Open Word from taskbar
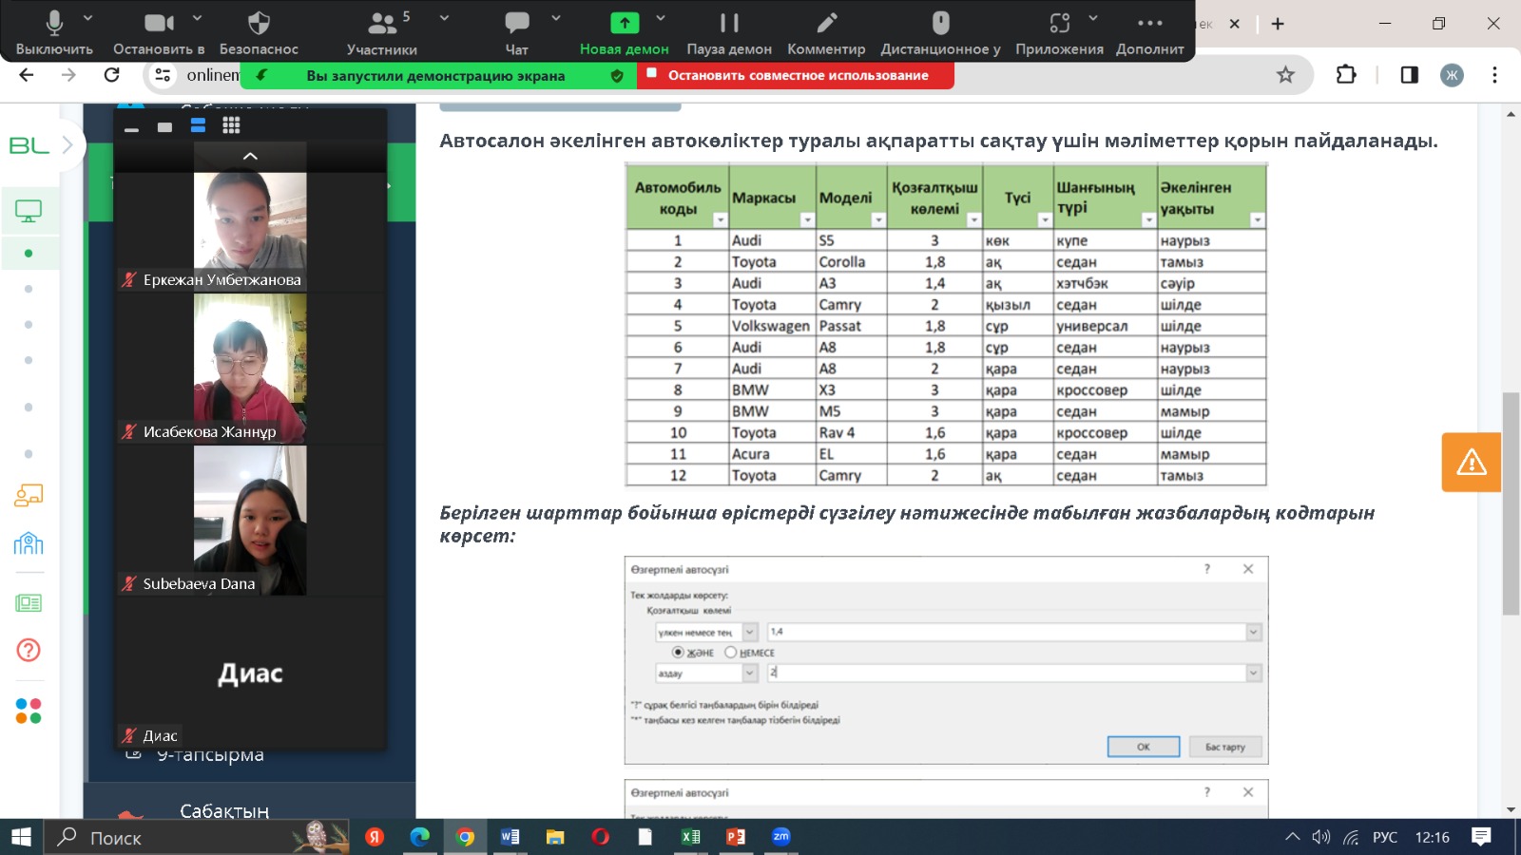Screen dimensions: 1521x855 510,837
